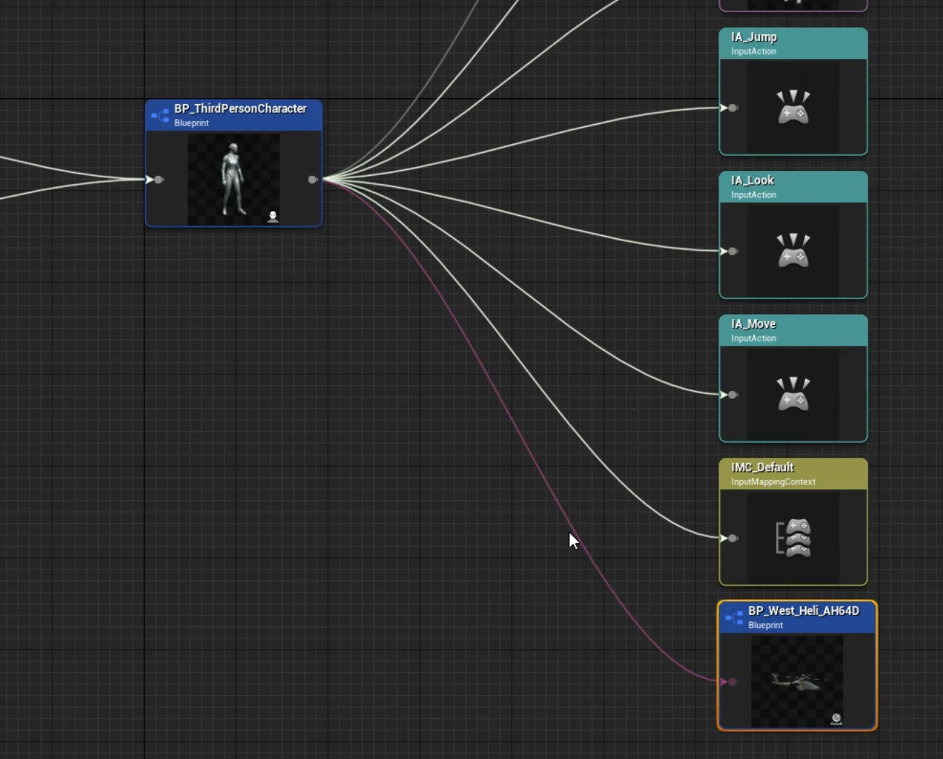
Task: Select the IA_Look node title
Action: point(752,180)
